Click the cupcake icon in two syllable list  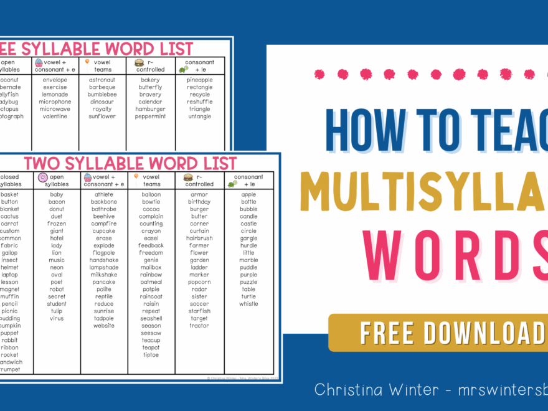(88, 178)
